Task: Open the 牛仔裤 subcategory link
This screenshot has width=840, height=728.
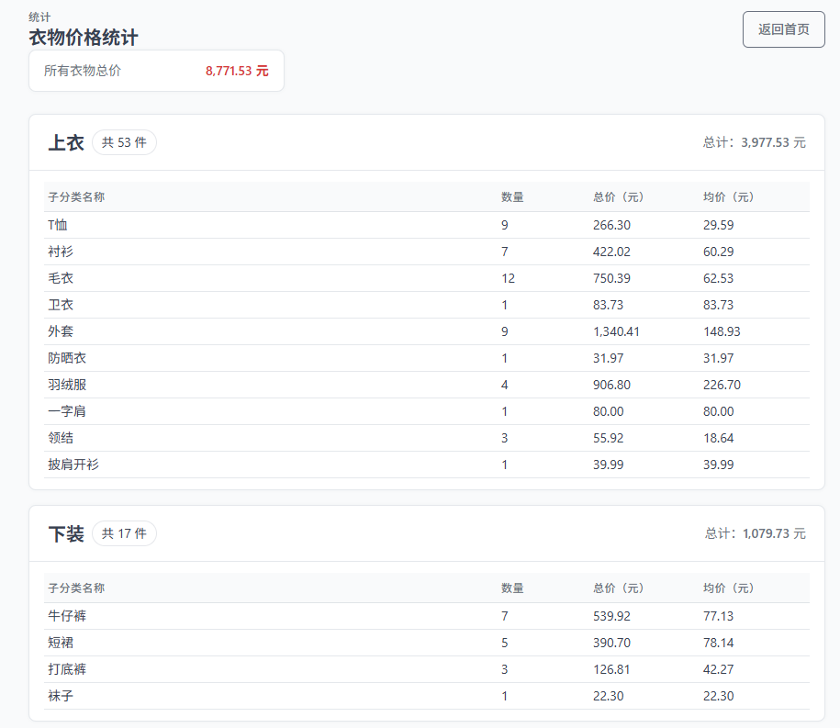Action: [x=65, y=616]
